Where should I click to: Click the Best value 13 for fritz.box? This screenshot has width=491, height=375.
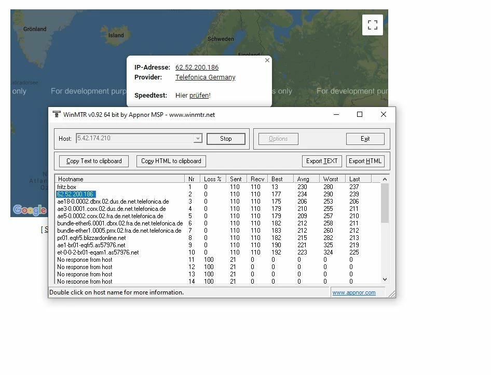275,186
